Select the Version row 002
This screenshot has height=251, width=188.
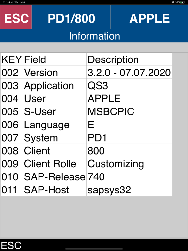tap(86, 72)
